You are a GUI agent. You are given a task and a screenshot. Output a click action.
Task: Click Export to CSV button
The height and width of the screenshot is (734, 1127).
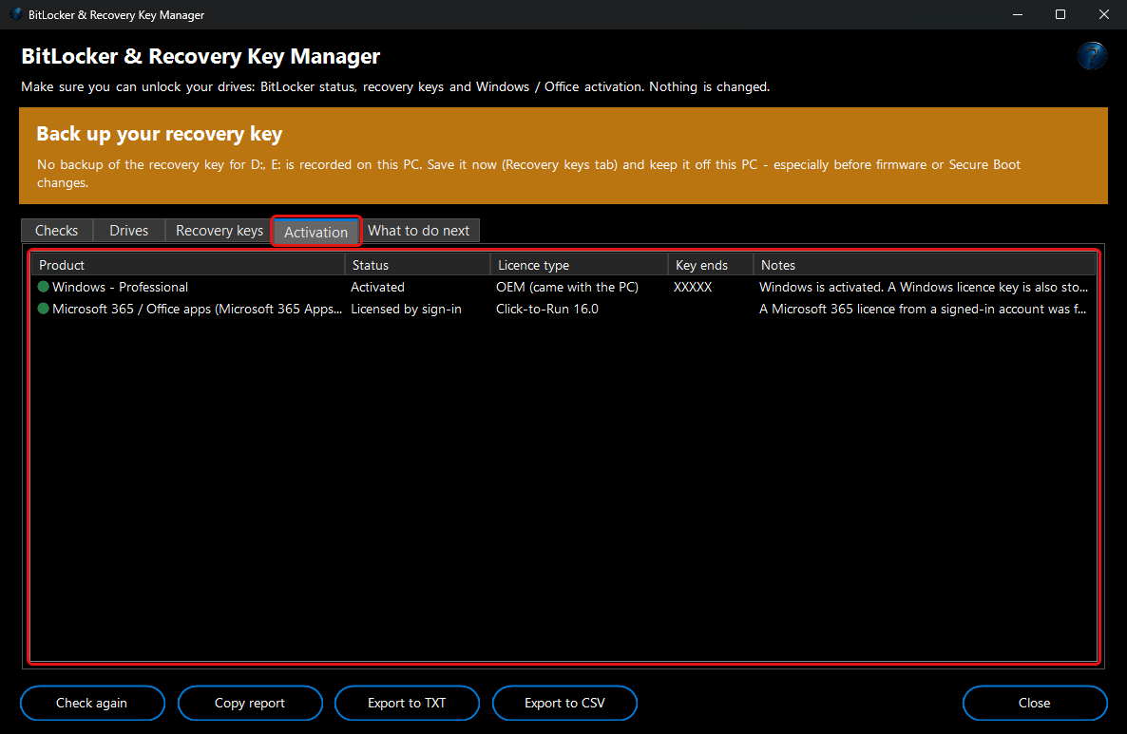tap(564, 703)
